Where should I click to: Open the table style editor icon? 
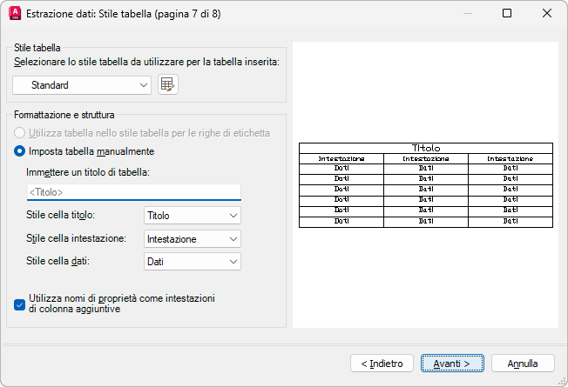[168, 84]
